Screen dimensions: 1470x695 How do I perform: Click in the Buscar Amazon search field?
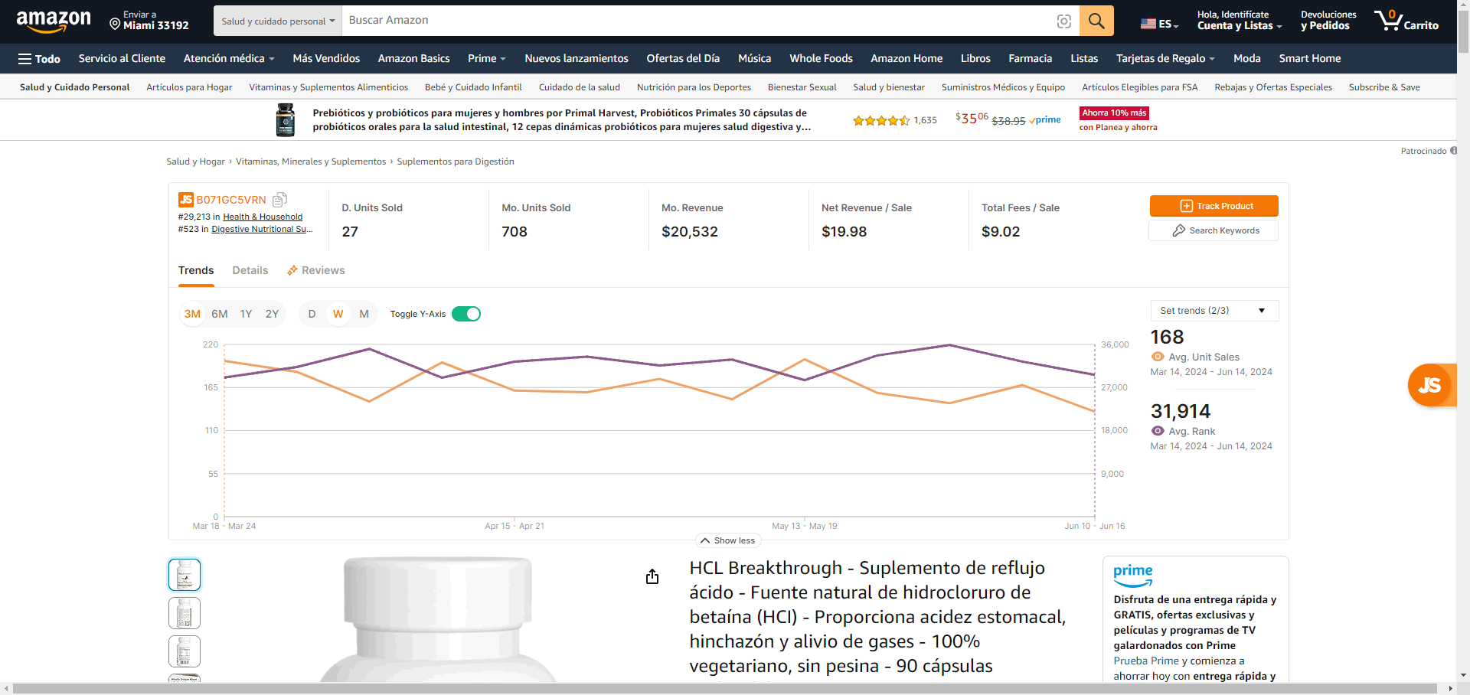[697, 21]
